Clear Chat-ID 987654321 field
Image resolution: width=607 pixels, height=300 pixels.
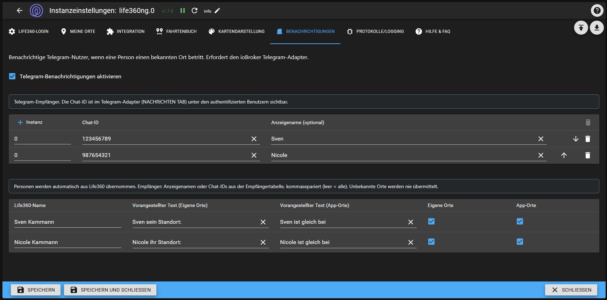[254, 155]
